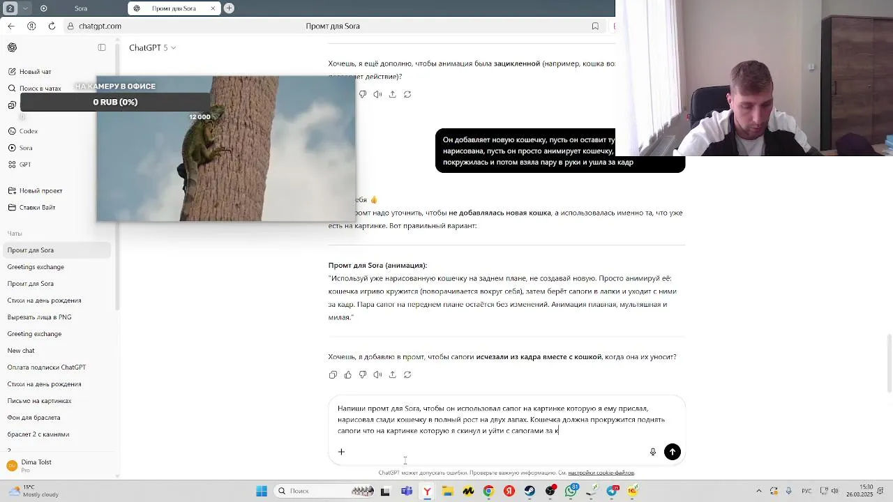Open the GPT item in the sidebar
Screen dimensions: 893x502
(25, 165)
